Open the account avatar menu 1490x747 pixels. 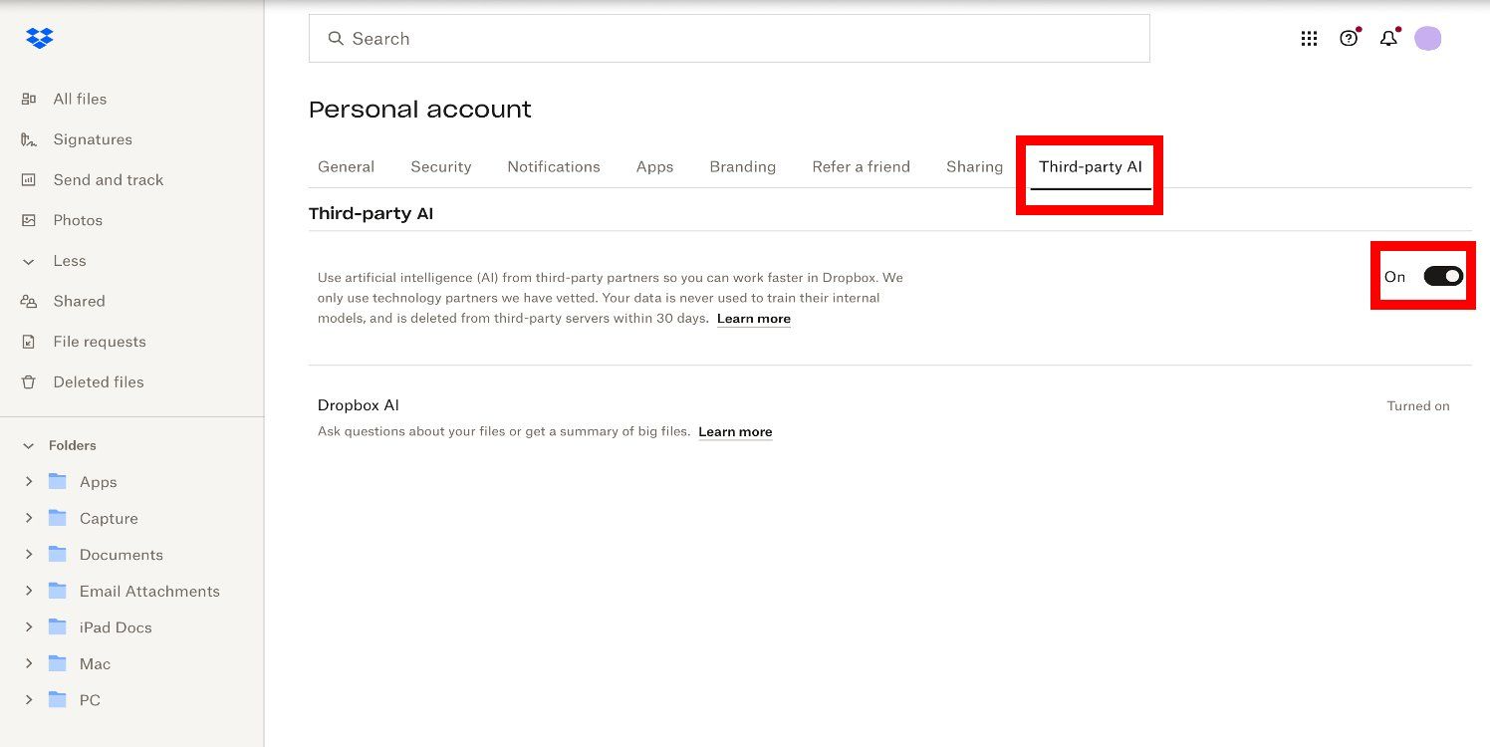pos(1428,39)
